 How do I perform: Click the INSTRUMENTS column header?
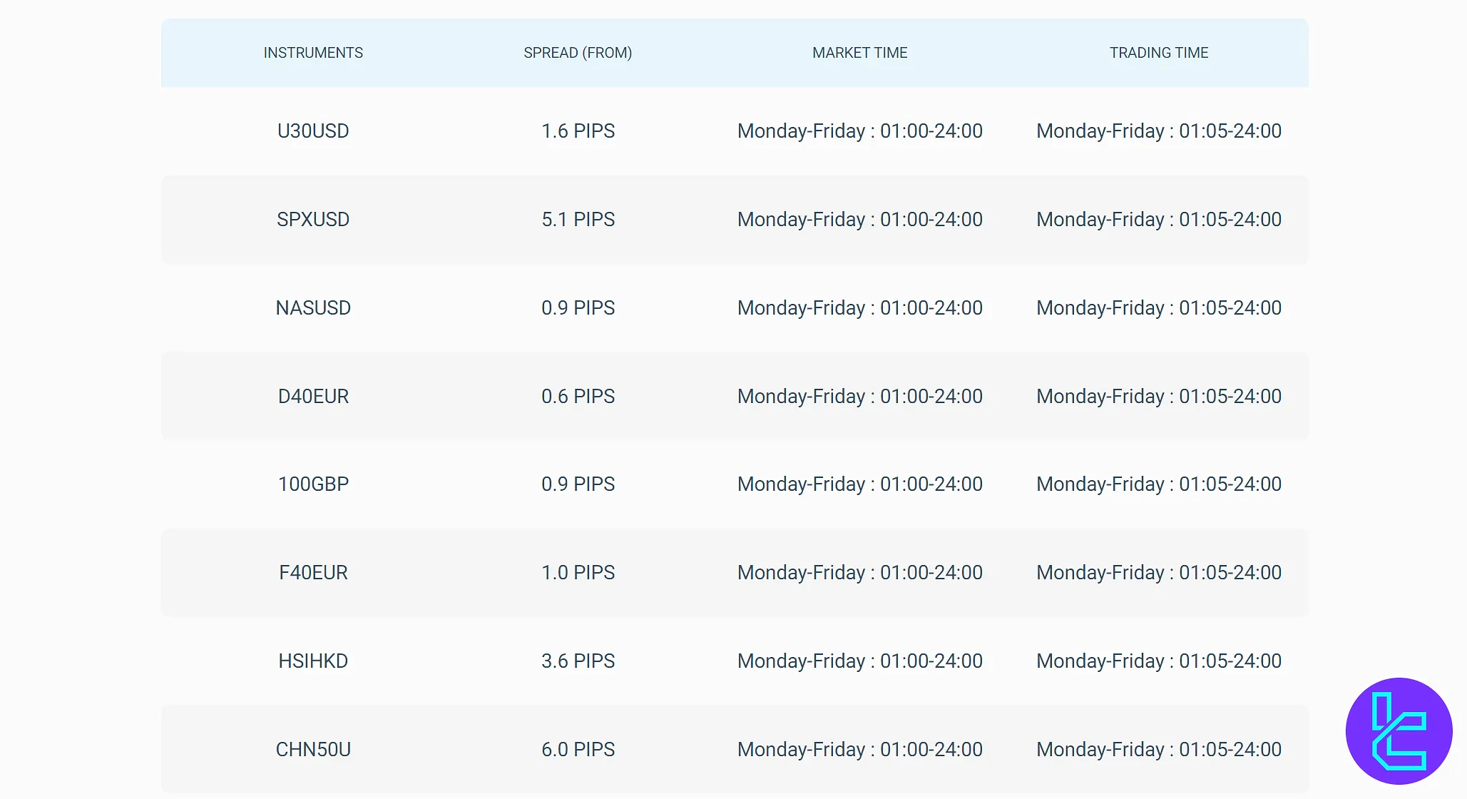[x=313, y=53]
